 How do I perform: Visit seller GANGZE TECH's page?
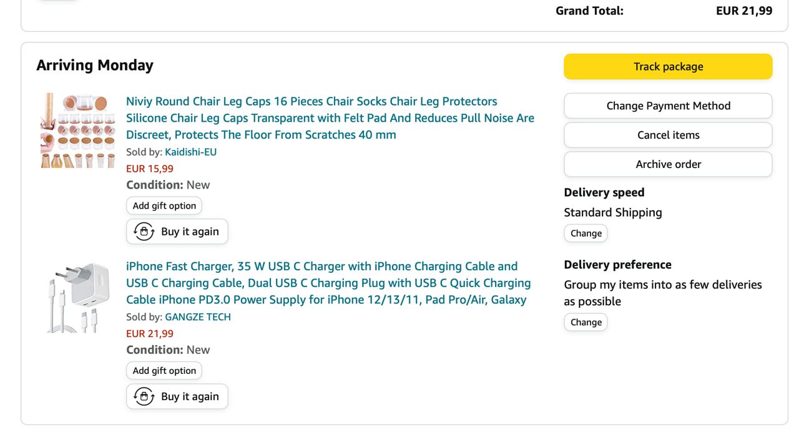(198, 317)
